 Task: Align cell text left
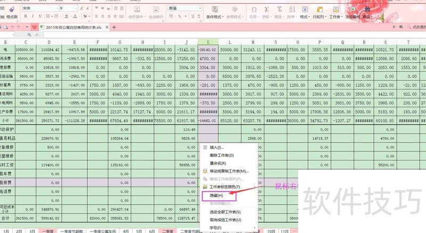96,16
